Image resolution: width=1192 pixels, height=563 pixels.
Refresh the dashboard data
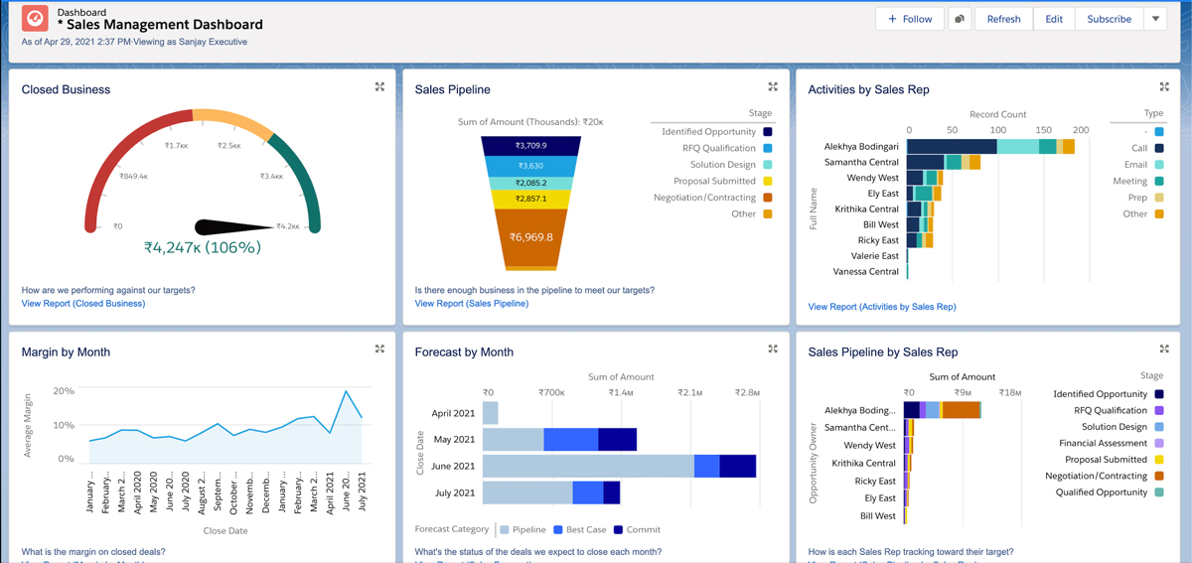1003,19
